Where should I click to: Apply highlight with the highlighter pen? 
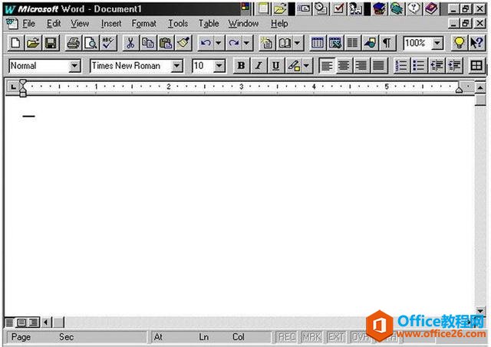[x=293, y=66]
